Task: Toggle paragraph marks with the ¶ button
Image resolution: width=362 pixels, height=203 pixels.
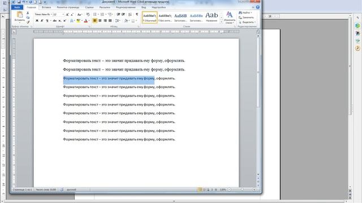Action: tap(137, 15)
